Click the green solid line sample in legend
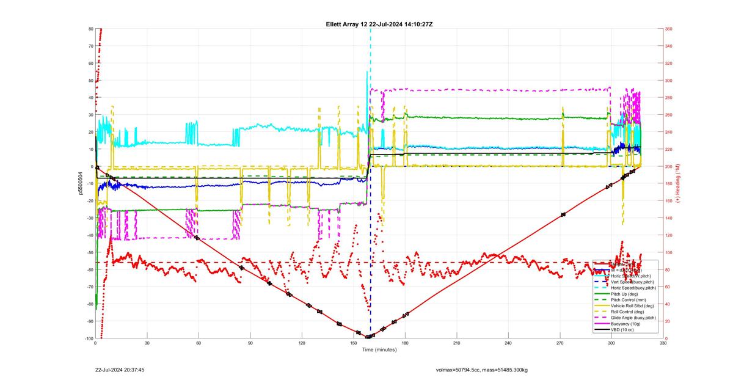733x380 pixels. click(602, 294)
